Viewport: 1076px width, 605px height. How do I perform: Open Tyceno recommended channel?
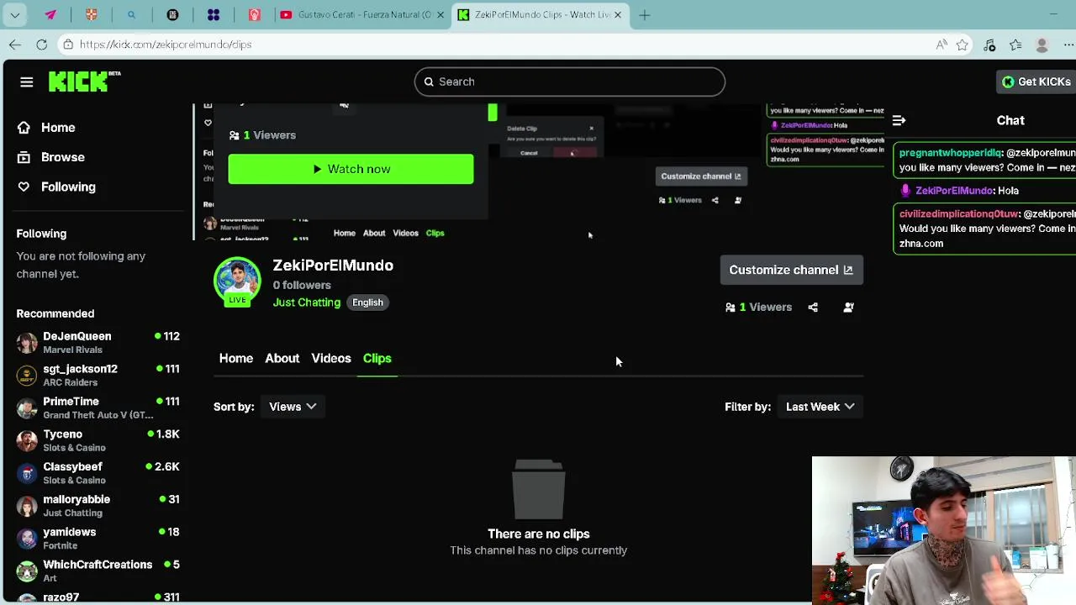[98, 440]
